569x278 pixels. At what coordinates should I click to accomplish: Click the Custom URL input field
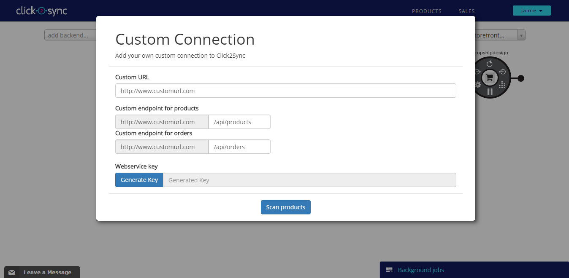click(x=285, y=91)
